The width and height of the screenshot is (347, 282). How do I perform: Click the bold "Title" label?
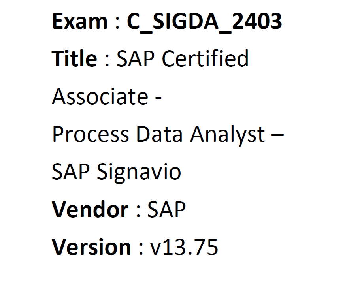coord(74,58)
